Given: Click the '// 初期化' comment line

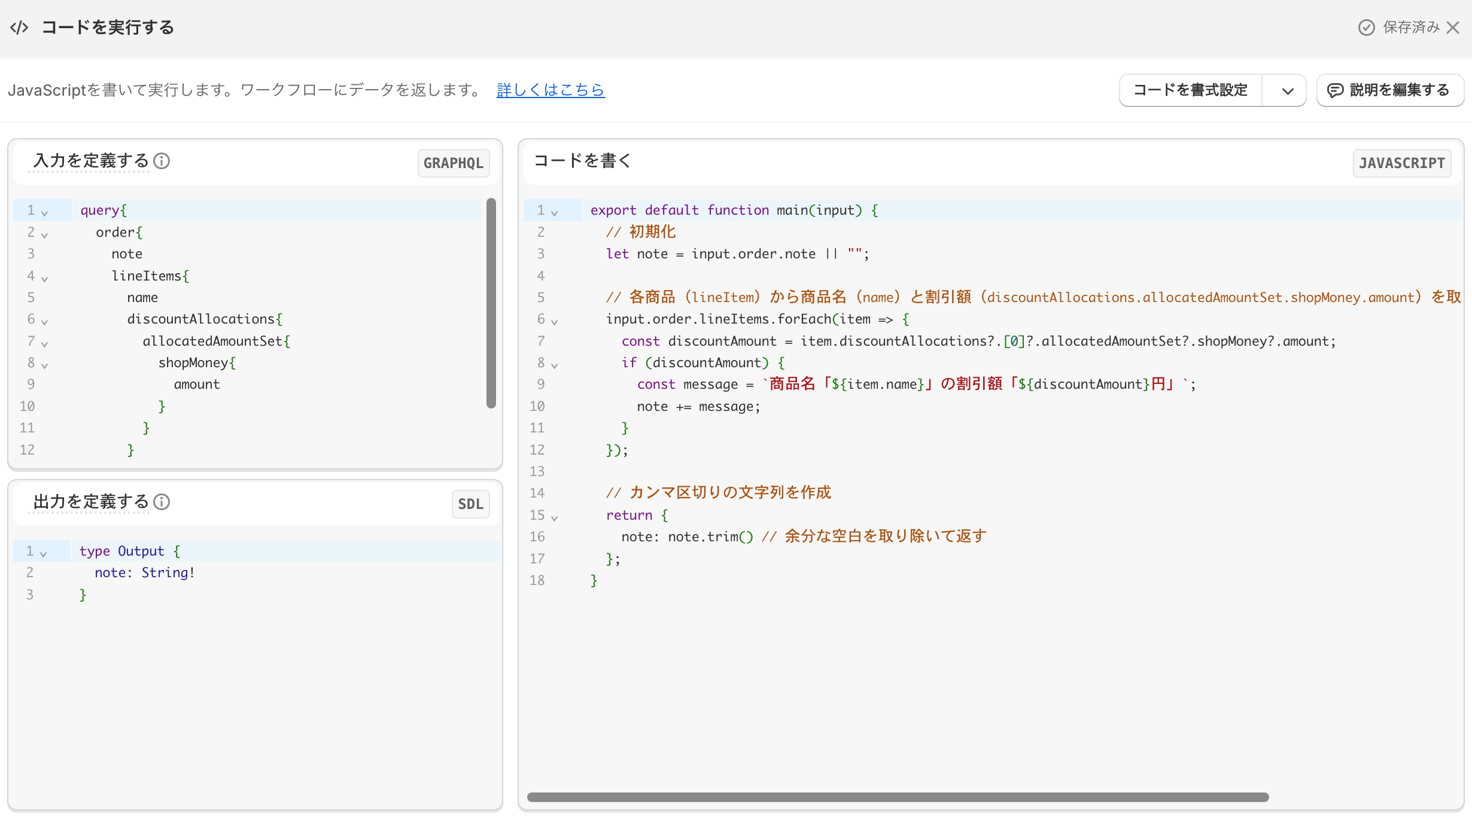Looking at the screenshot, I should tap(641, 232).
